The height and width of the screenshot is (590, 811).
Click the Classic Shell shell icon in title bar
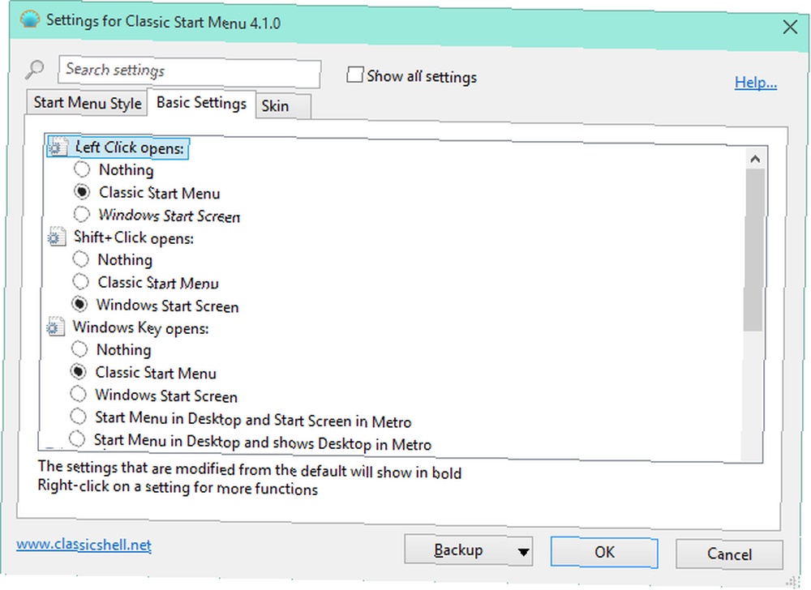30,19
